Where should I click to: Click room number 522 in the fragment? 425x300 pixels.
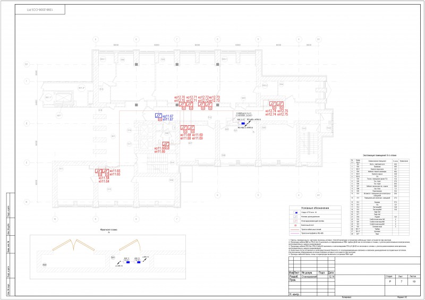click(45, 265)
